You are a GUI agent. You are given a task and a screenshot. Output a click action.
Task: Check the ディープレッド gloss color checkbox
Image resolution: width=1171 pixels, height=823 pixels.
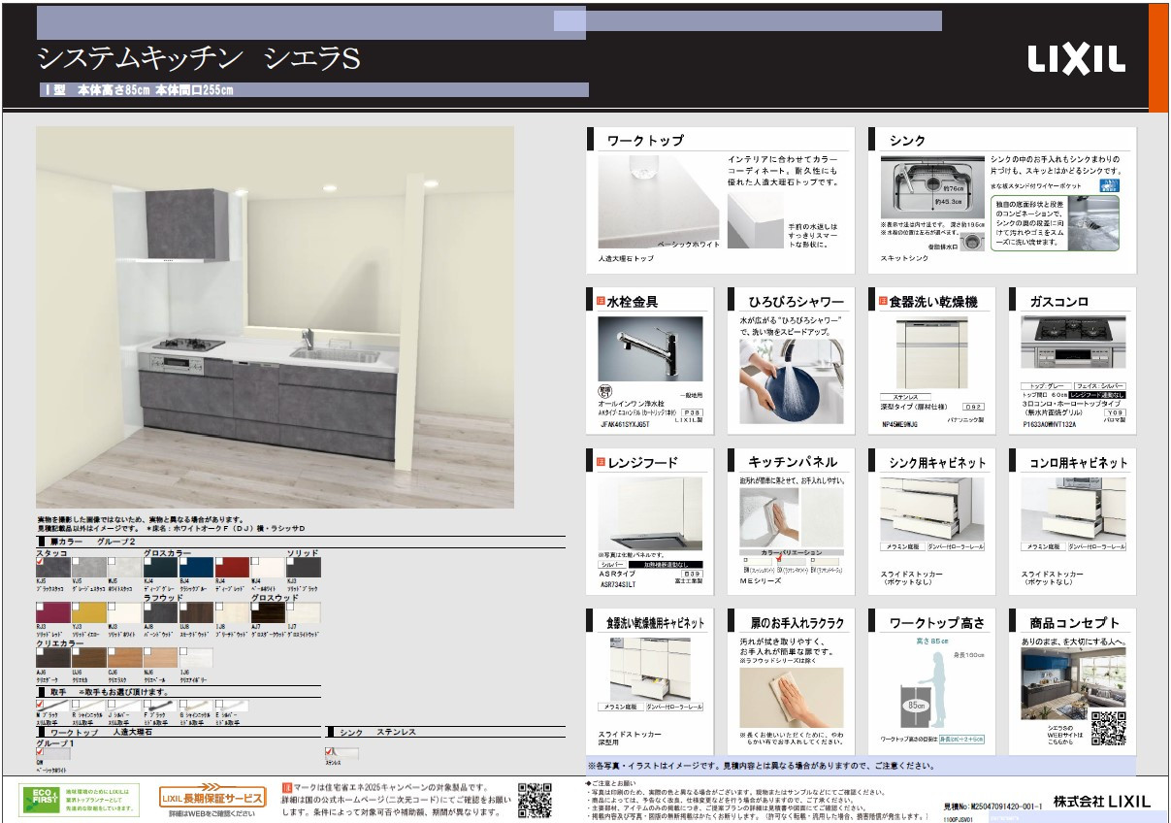click(218, 562)
